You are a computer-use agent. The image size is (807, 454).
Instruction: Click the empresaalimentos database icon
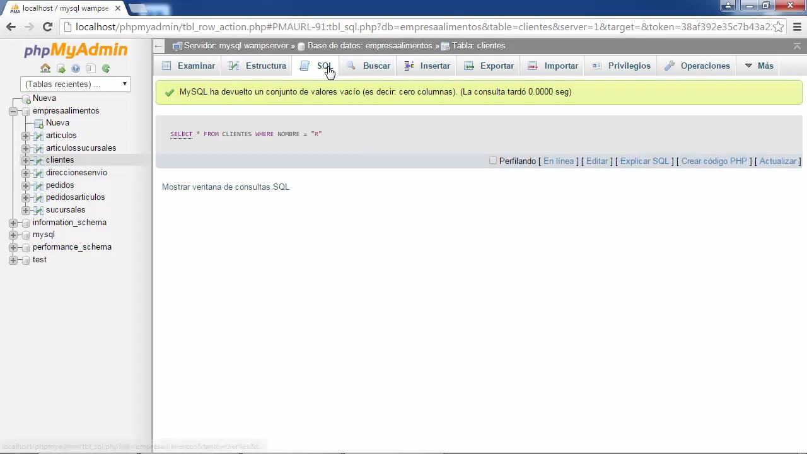point(26,111)
